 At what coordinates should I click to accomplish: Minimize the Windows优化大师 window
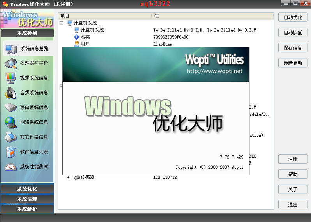click(x=286, y=4)
